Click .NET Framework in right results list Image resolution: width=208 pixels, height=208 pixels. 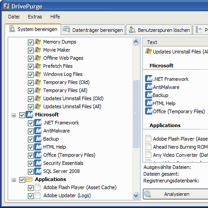pyautogui.click(x=171, y=79)
